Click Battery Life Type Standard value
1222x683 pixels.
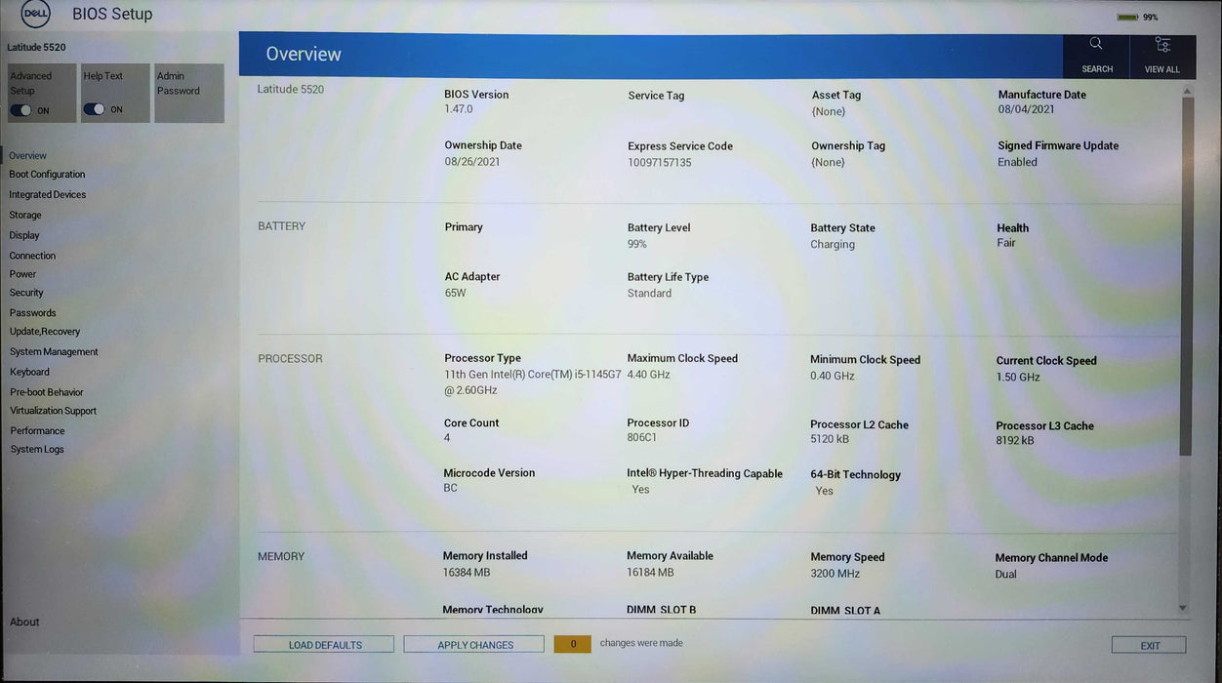click(x=649, y=294)
